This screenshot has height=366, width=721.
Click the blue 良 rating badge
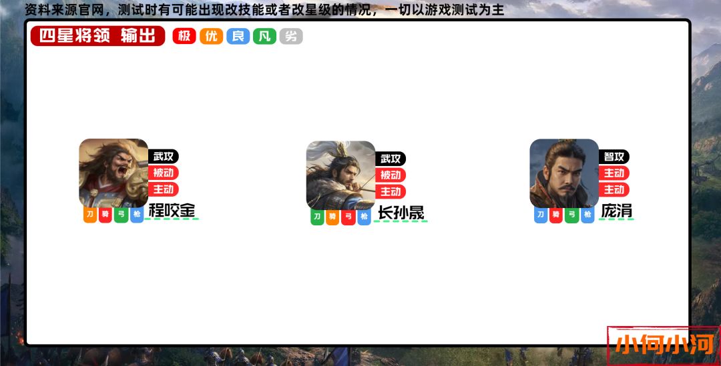point(238,36)
